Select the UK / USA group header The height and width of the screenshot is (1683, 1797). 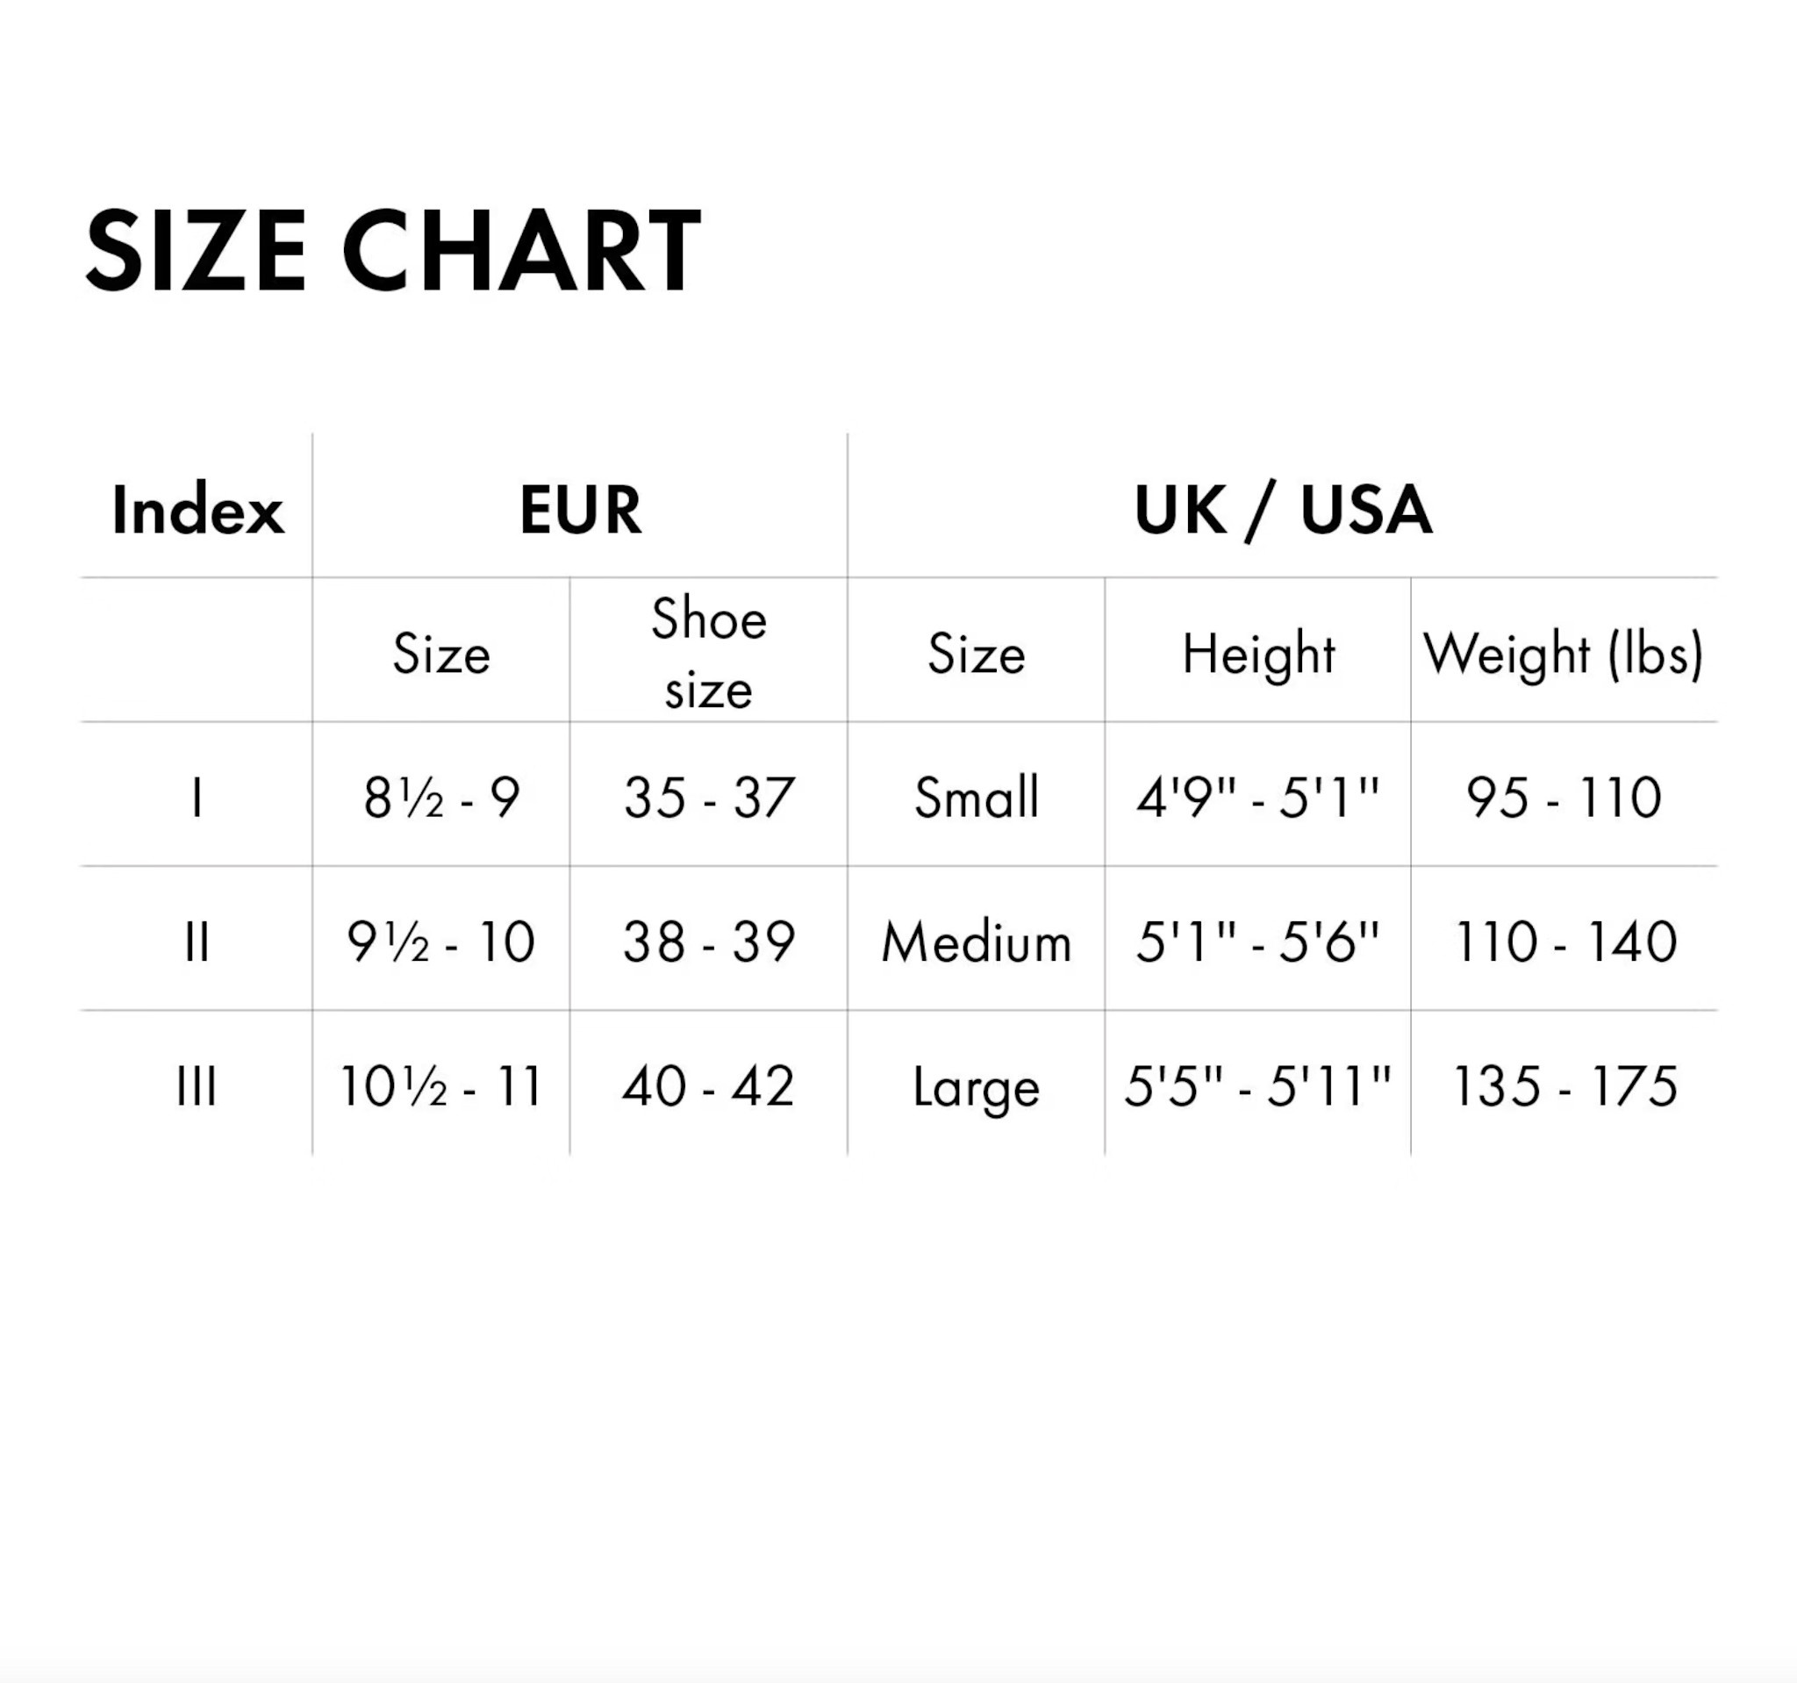click(x=1283, y=510)
